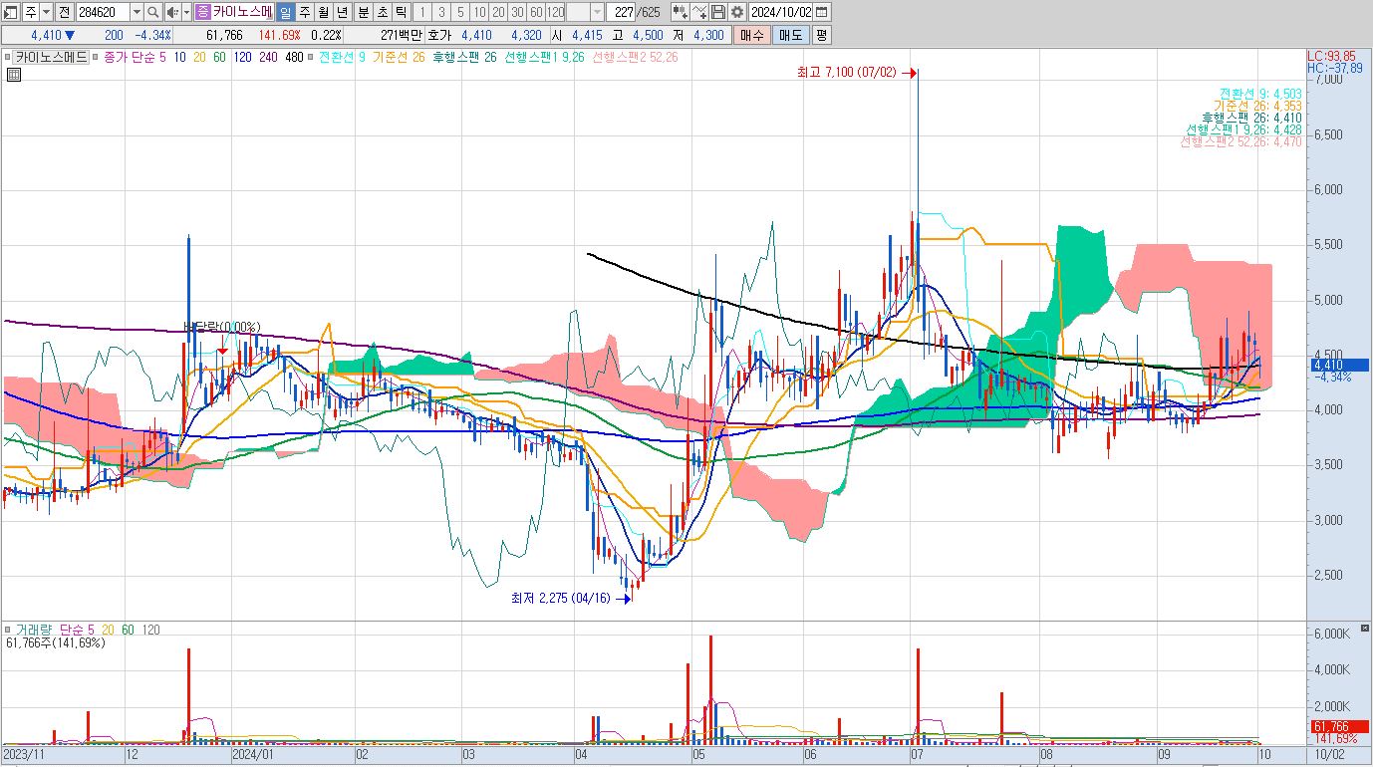Image resolution: width=1373 pixels, height=767 pixels.
Task: Click the candle count field showing 227
Action: [x=622, y=12]
